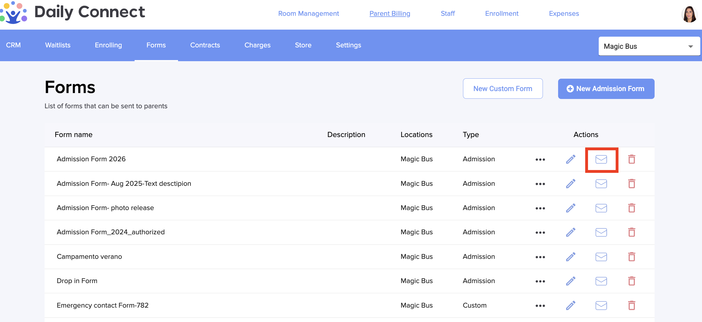The width and height of the screenshot is (702, 322).
Task: Click New Admission Form button
Action: coord(606,89)
